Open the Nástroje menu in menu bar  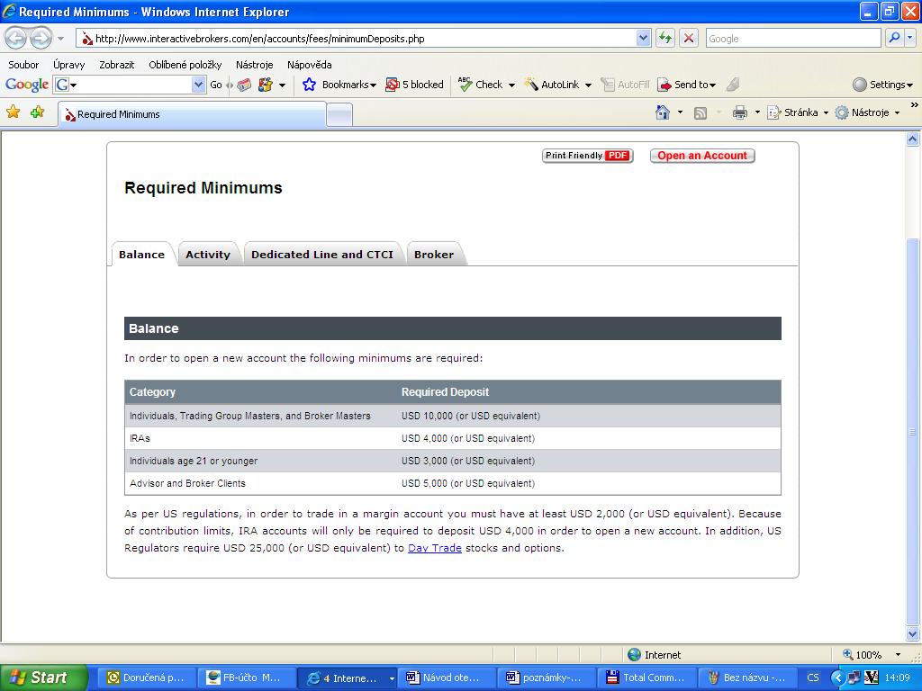pyautogui.click(x=254, y=65)
